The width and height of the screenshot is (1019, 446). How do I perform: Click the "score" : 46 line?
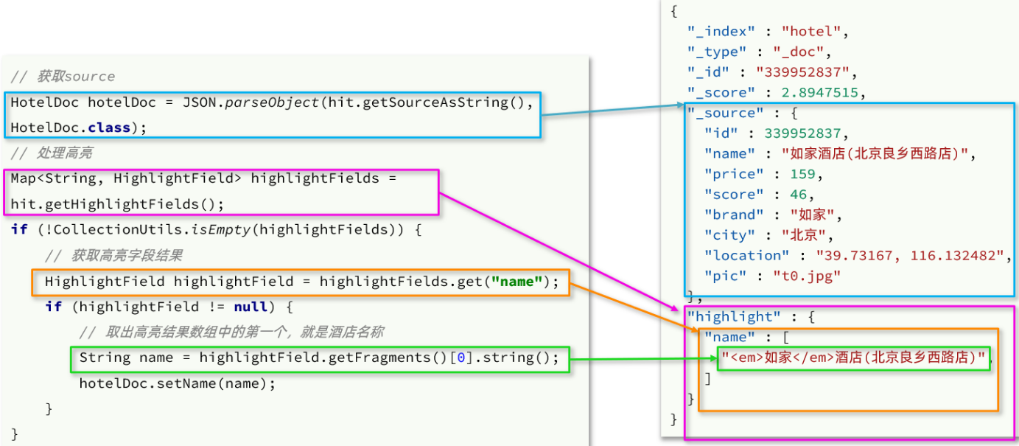point(759,195)
